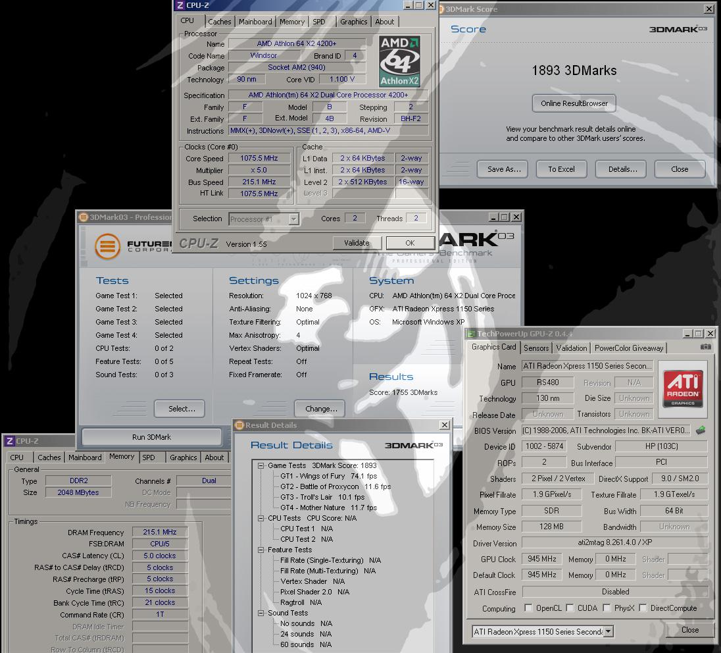
Task: Click the 3DMark Score window title icon
Action: click(441, 9)
